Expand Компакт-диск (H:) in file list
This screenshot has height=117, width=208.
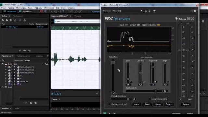tap(15, 73)
